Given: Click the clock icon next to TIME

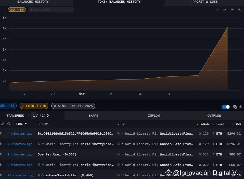Looking at the screenshot, I should (x=9, y=124).
